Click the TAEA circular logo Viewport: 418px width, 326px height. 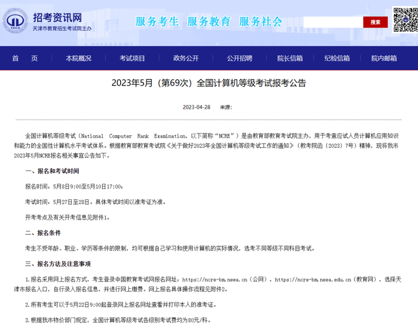point(15,22)
